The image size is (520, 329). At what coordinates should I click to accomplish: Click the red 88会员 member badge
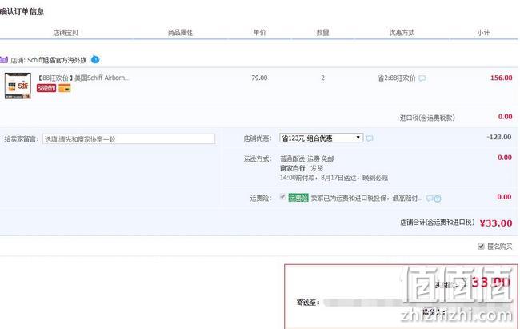point(46,88)
